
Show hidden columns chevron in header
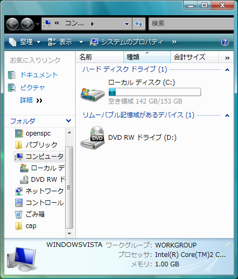pyautogui.click(x=227, y=58)
